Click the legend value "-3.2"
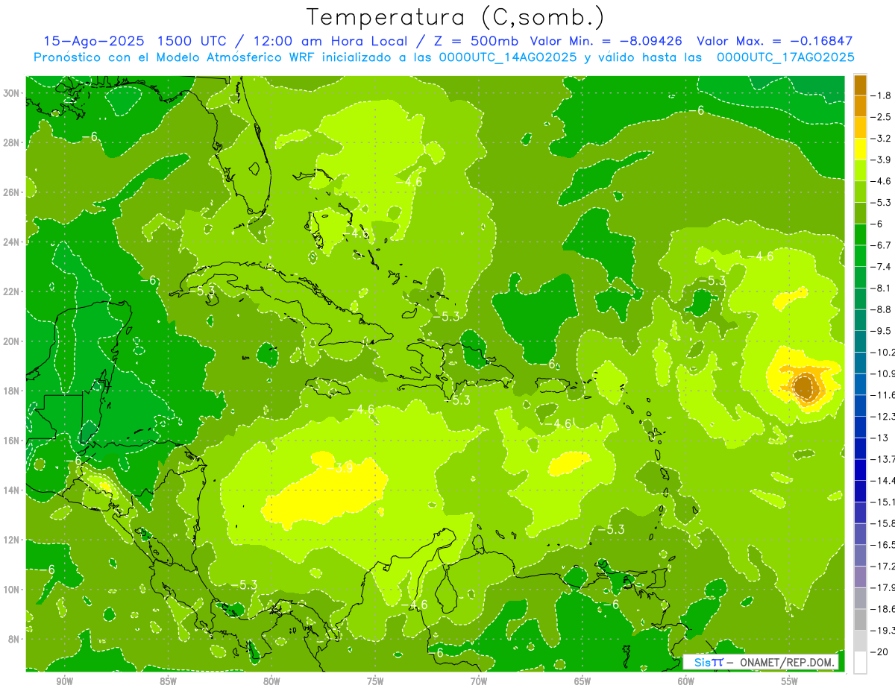 pyautogui.click(x=882, y=139)
